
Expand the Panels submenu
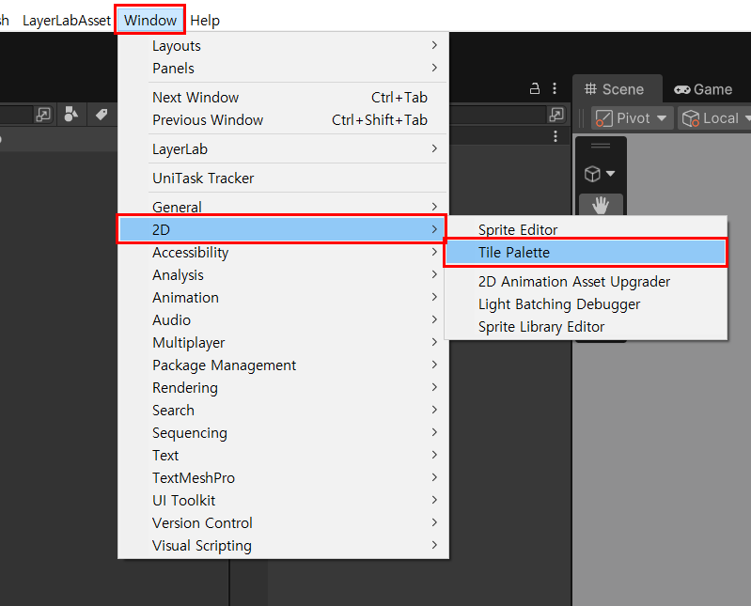[283, 68]
